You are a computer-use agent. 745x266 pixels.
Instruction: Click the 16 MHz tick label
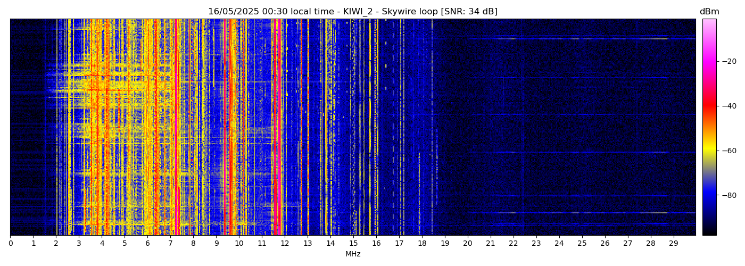tap(376, 243)
